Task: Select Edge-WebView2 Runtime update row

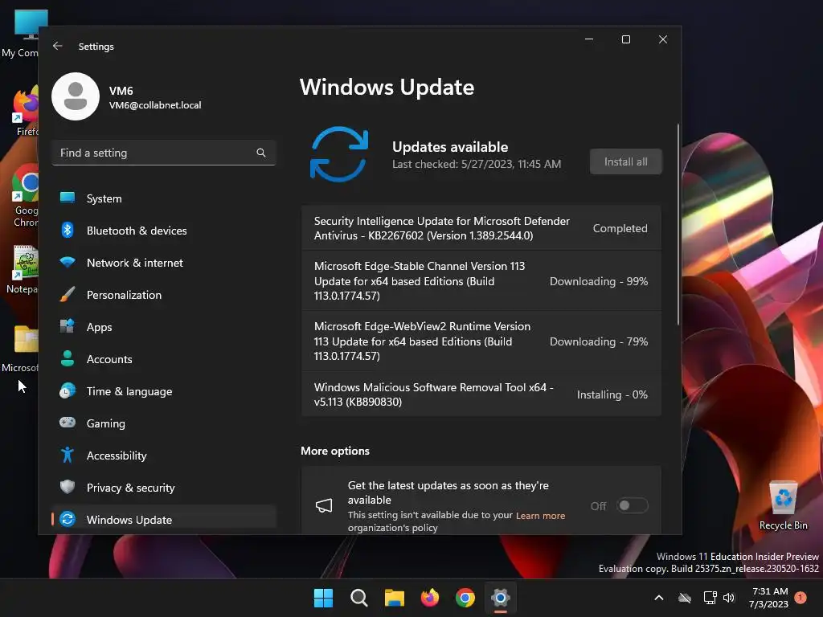Action: click(481, 341)
